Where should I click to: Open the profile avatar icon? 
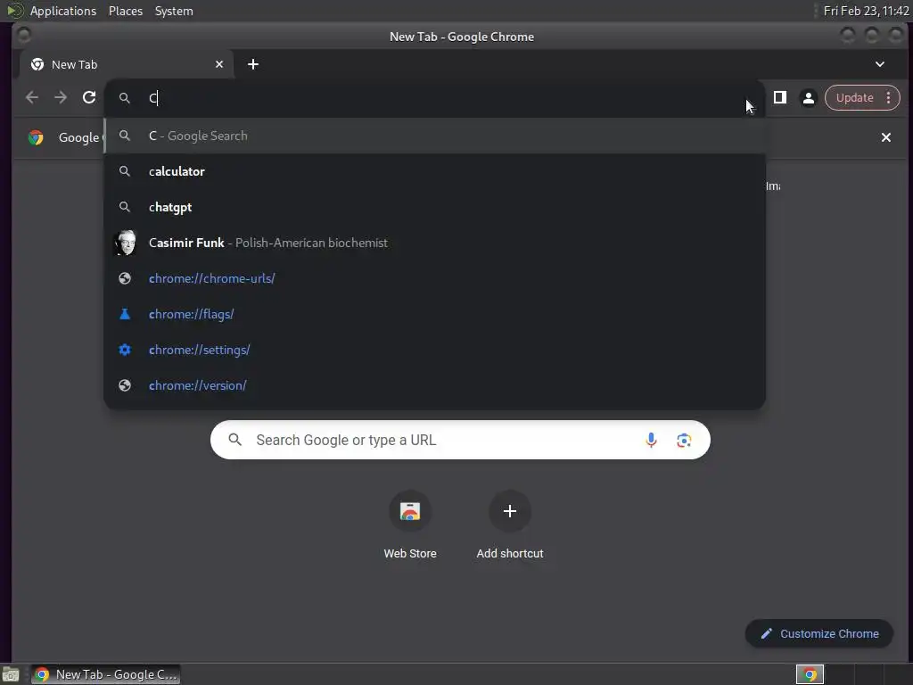point(808,98)
